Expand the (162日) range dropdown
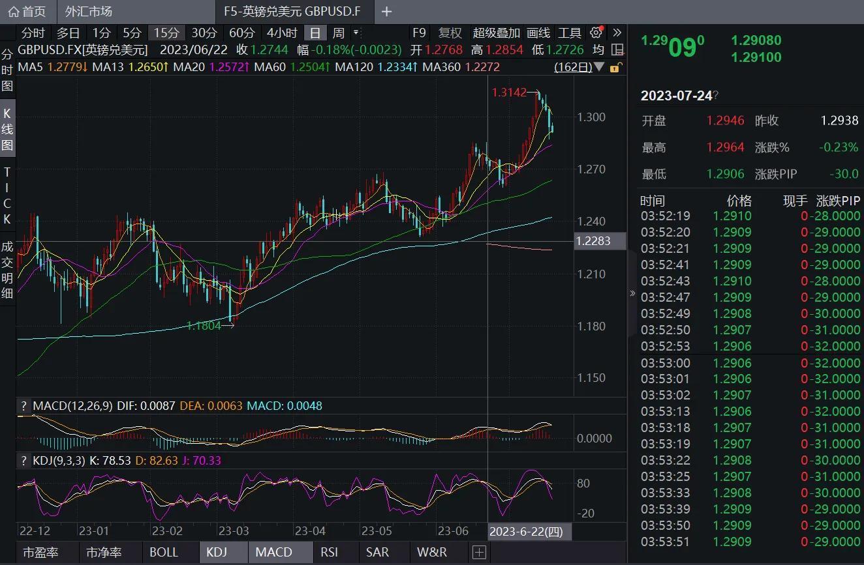Image resolution: width=864 pixels, height=565 pixels. tap(579, 67)
